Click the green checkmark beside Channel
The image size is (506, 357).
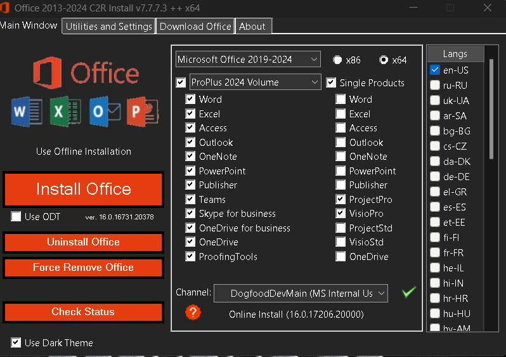pos(409,292)
